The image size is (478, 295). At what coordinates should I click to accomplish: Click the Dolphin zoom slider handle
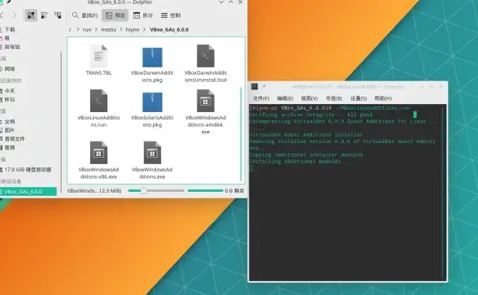(x=144, y=191)
